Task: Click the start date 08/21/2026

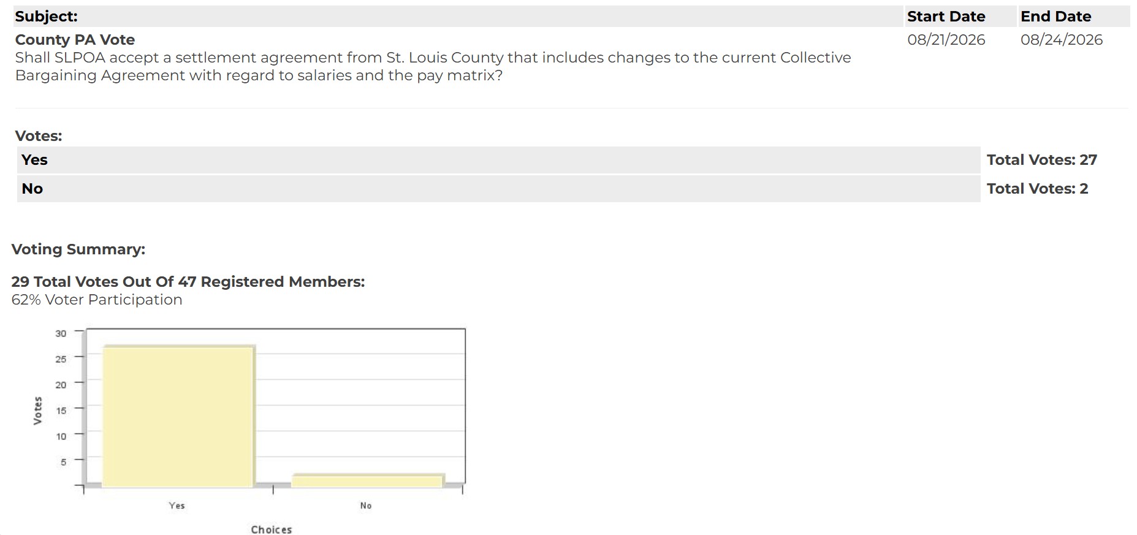Action: coord(946,40)
